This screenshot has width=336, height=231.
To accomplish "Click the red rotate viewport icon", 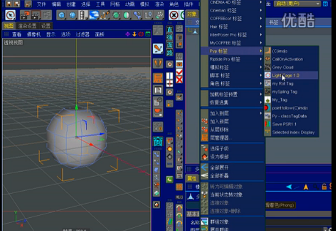I will point(141,34).
